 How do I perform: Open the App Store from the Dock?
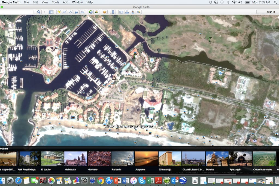109,181
